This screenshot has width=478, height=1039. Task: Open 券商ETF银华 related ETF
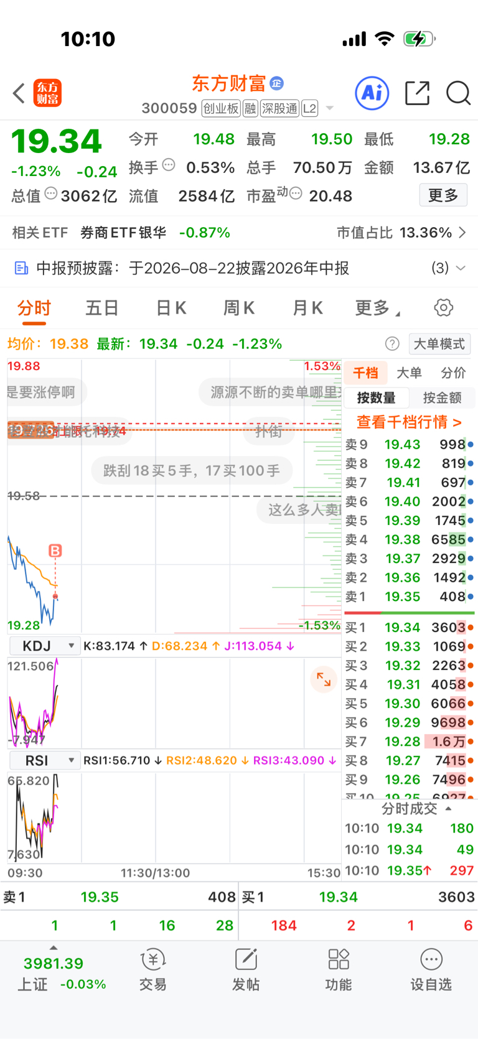coord(123,233)
